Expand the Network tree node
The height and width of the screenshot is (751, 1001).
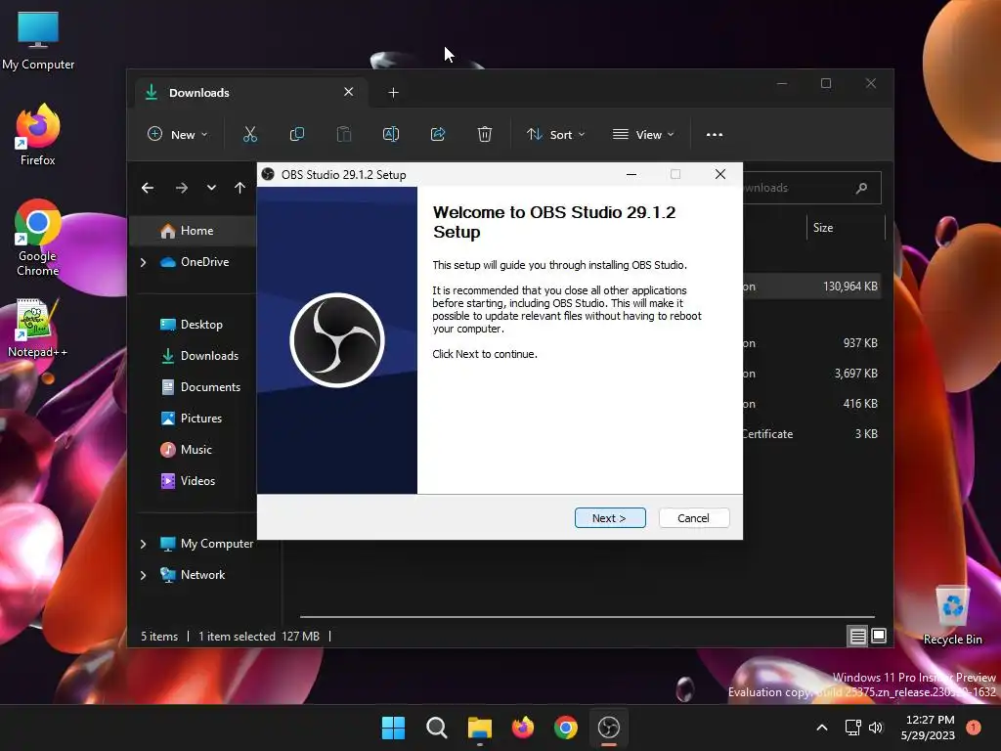[143, 575]
